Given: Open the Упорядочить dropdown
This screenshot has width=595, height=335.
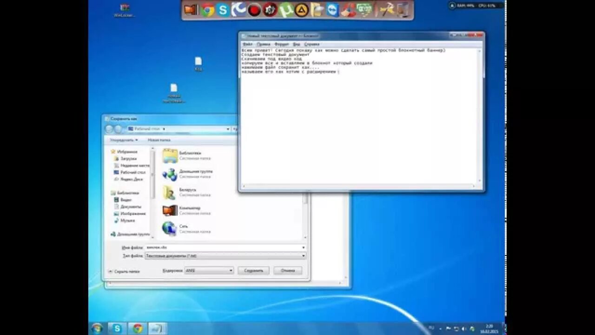Looking at the screenshot, I should click(x=124, y=140).
